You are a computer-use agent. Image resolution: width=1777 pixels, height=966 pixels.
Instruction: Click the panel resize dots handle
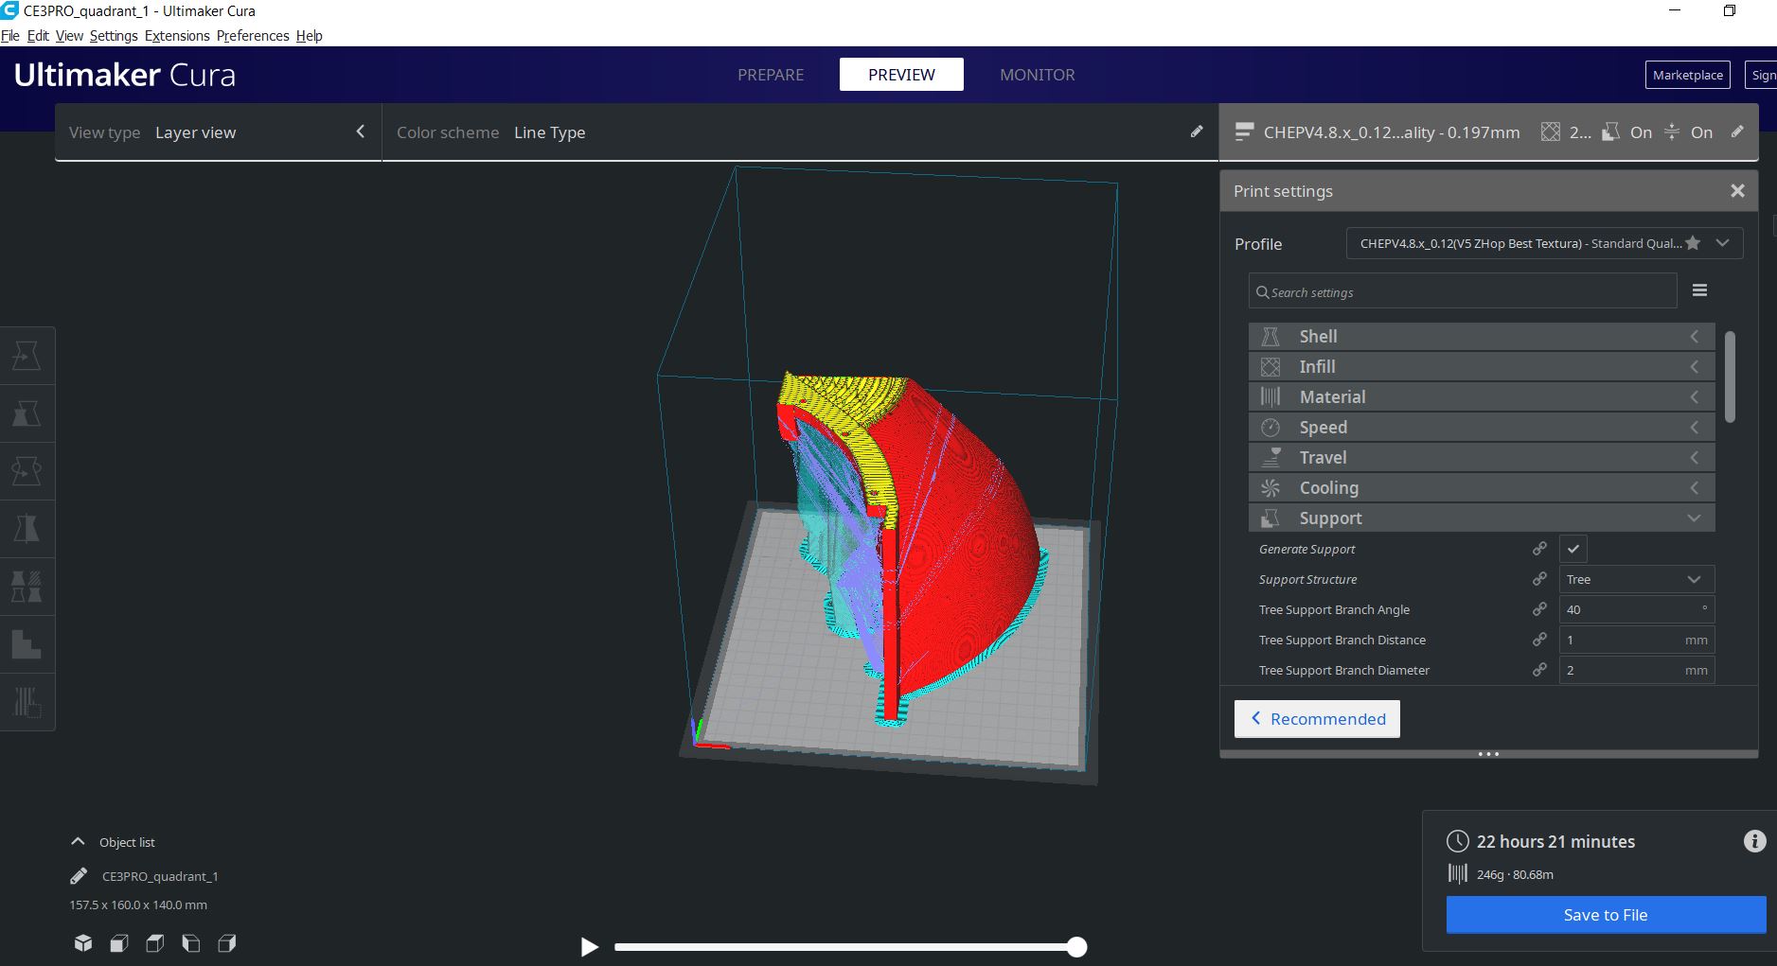point(1488,754)
